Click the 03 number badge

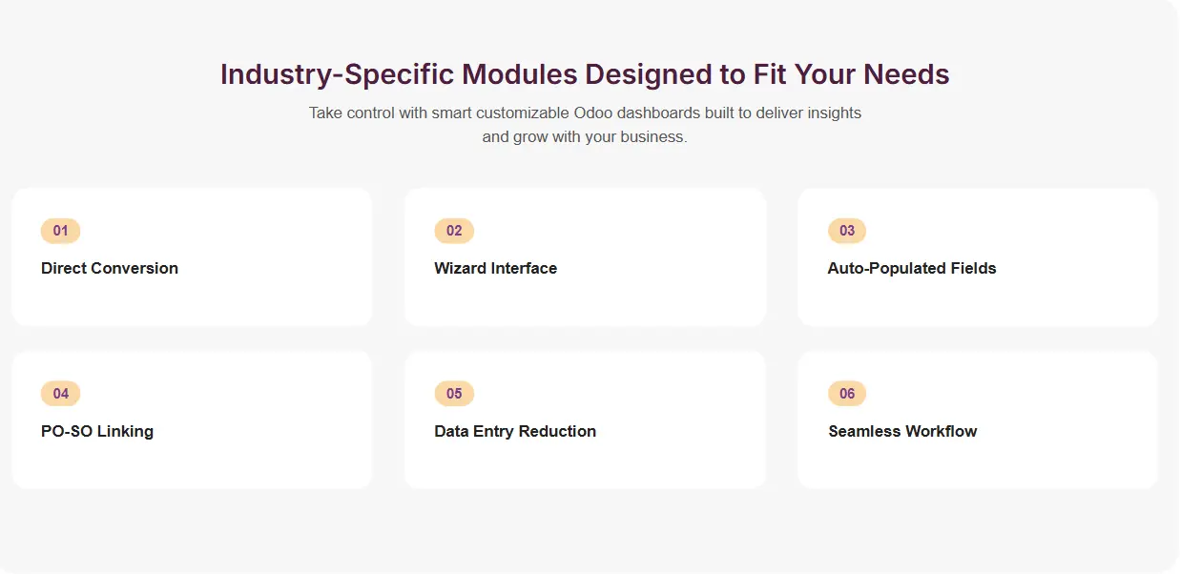point(847,231)
